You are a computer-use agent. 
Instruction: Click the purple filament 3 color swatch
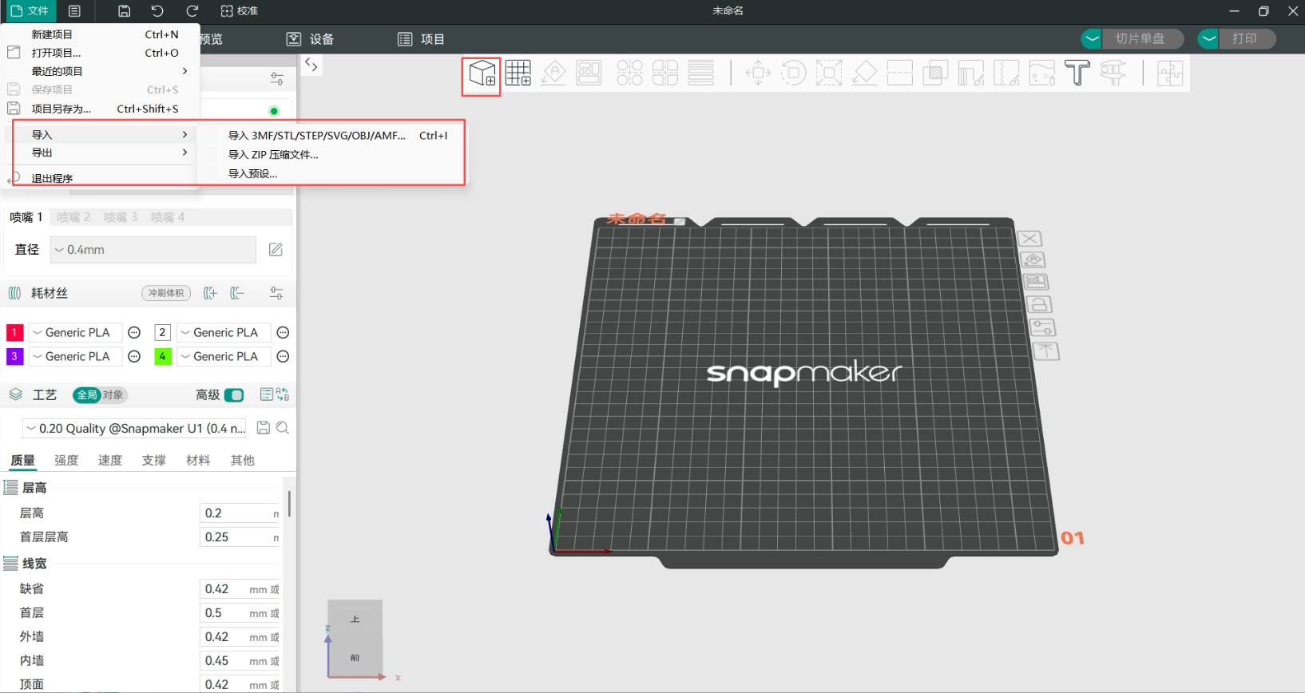14,357
